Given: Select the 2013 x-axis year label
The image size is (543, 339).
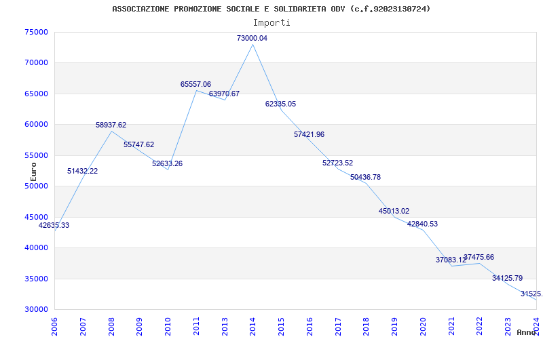Looking at the screenshot, I should [x=225, y=327].
